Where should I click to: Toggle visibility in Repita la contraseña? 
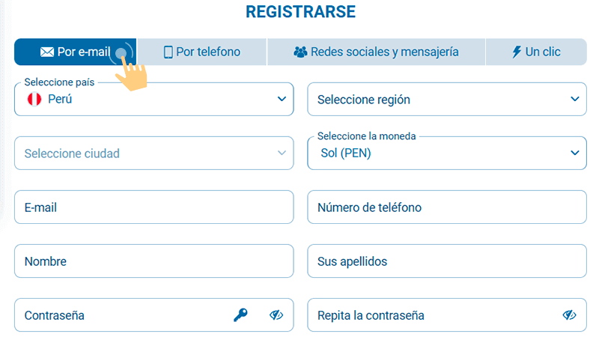570,315
